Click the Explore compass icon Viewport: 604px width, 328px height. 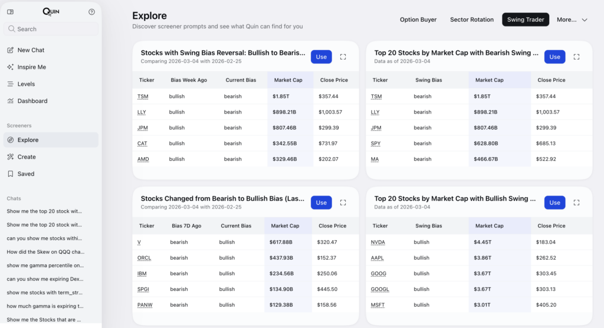(11, 140)
